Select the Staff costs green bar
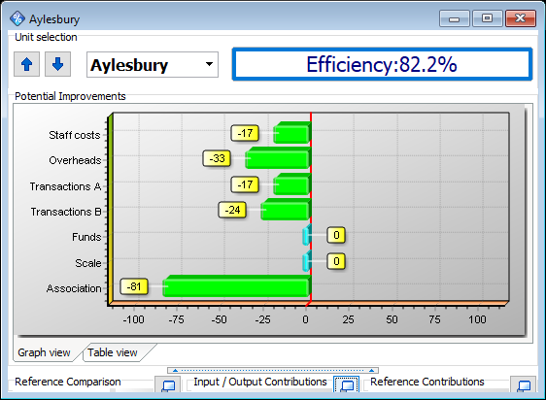 click(x=292, y=133)
